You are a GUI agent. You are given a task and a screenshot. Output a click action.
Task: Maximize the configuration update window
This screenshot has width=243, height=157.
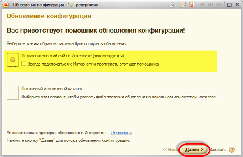[229, 5]
